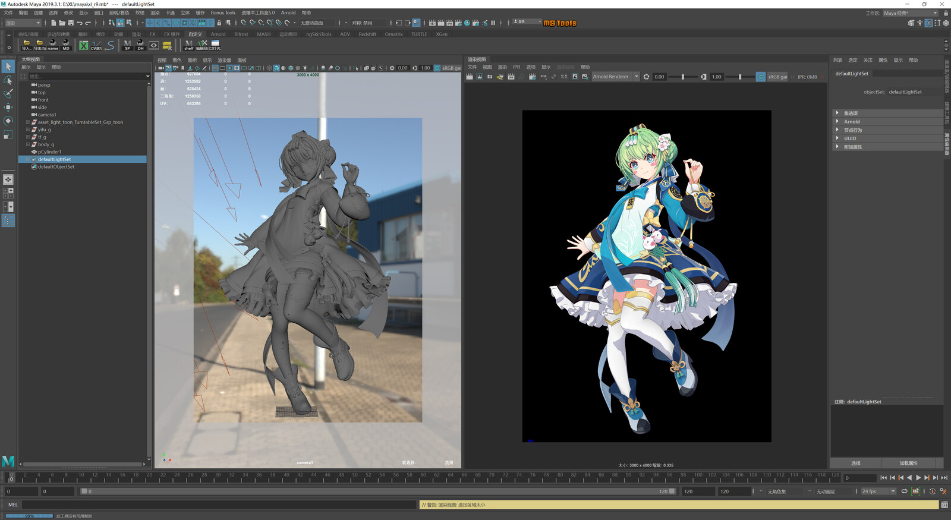Image resolution: width=951 pixels, height=520 pixels.
Task: Click the undo arrow icon
Action: pos(79,23)
